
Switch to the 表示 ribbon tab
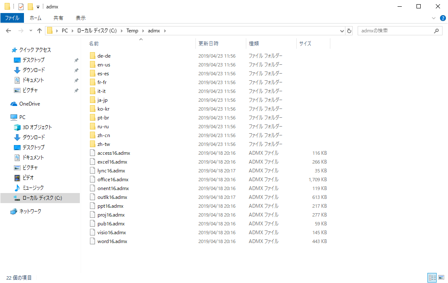81,18
